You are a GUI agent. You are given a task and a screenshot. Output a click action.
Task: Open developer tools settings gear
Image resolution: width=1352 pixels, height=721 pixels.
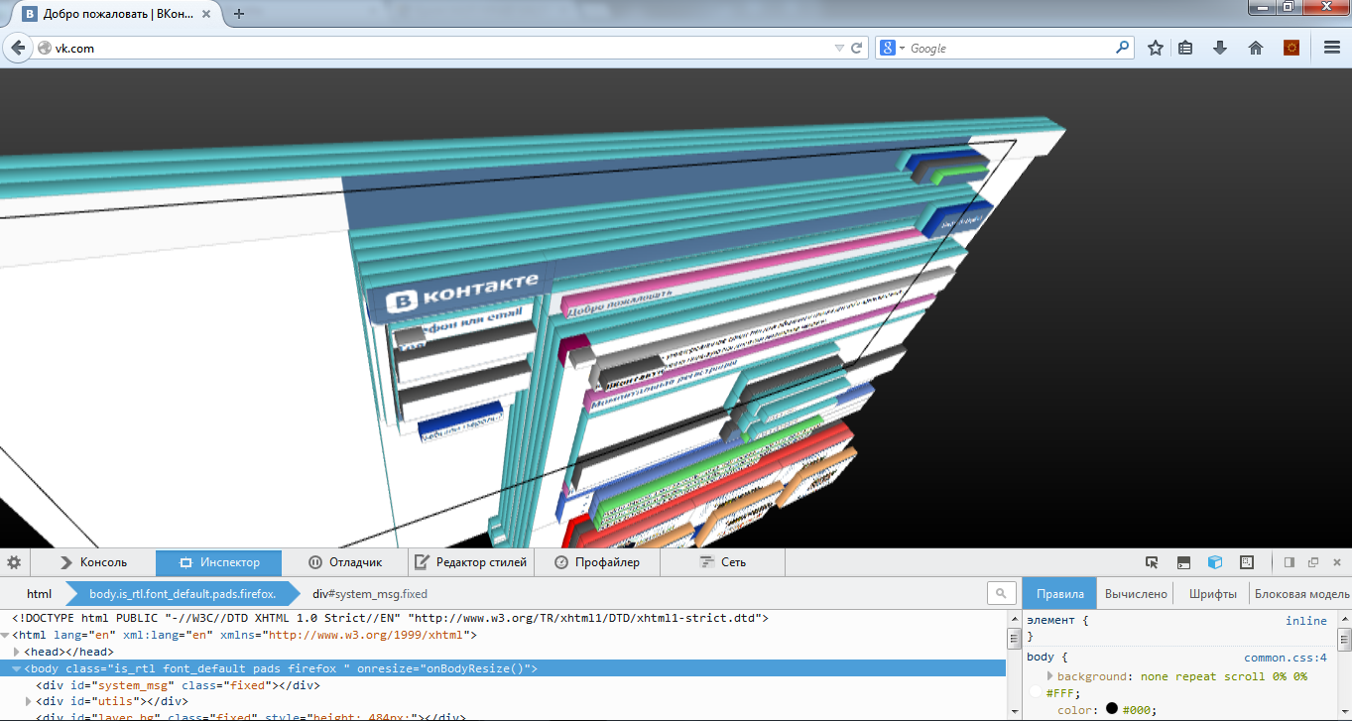click(14, 562)
